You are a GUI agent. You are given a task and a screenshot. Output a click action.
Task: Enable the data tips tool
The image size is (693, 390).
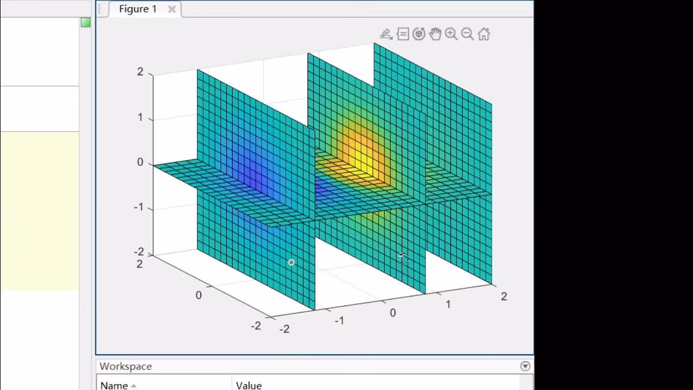coord(403,34)
